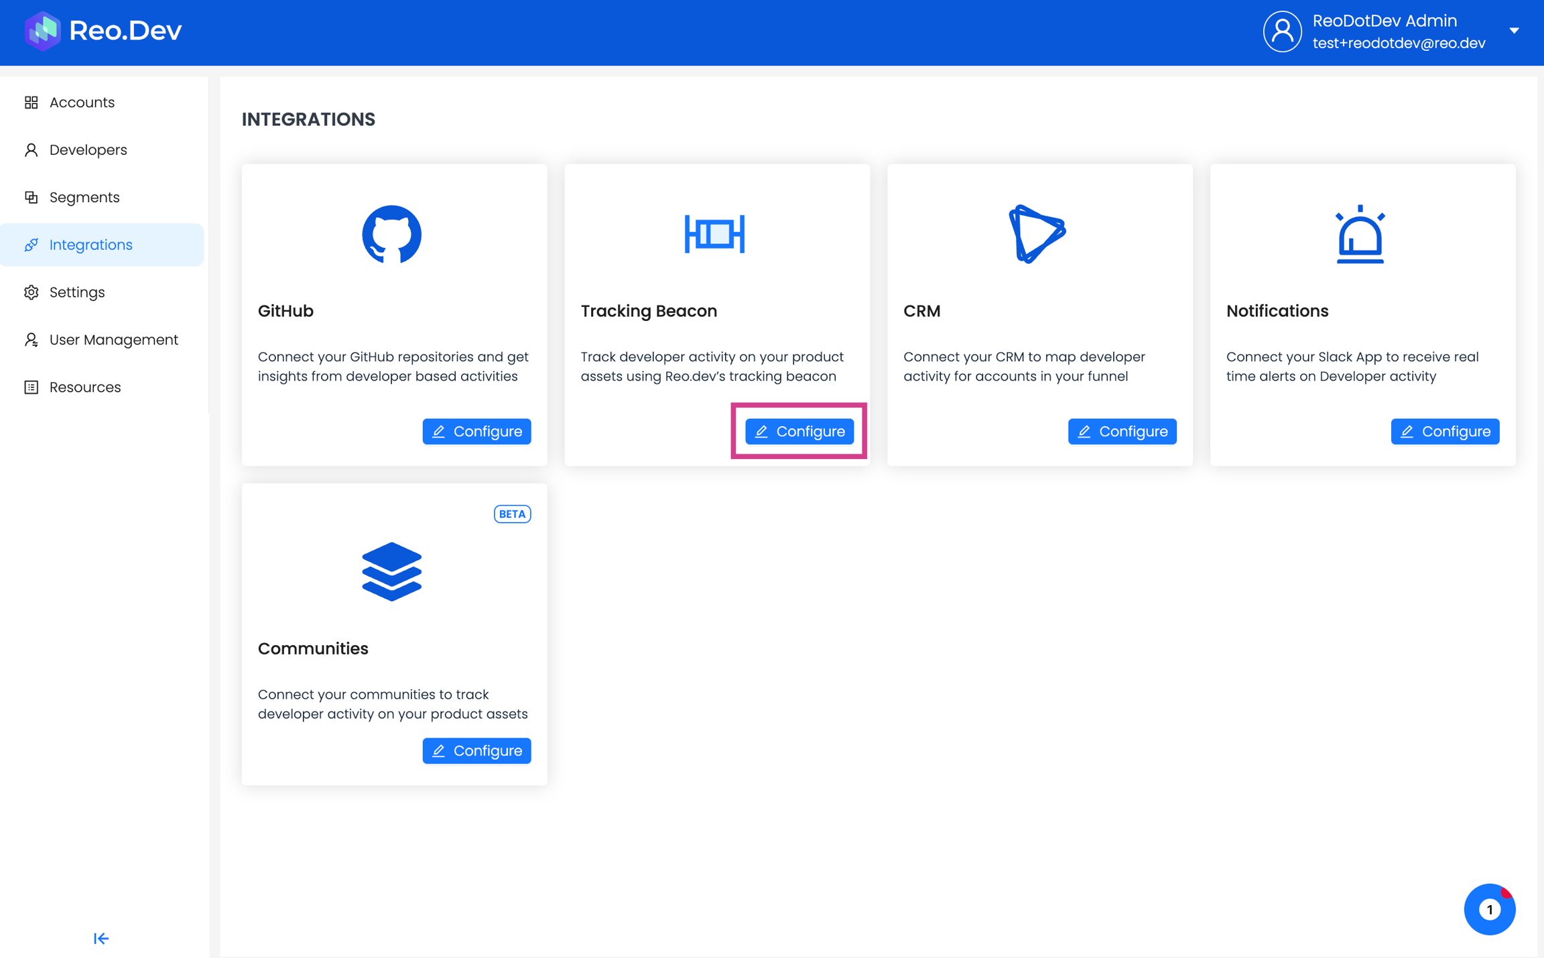Screen dimensions: 1544x958
Task: Open the Settings sidebar item
Action: [x=77, y=293]
